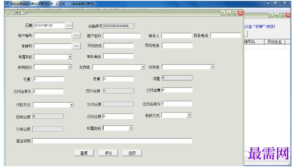Expand the 收款方式 dropdown

[x=189, y=115]
